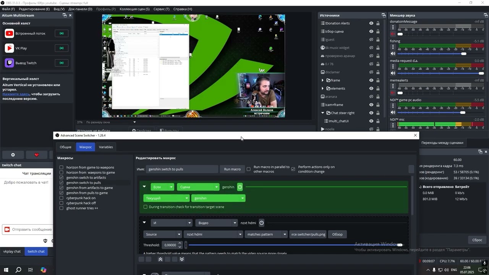Switch to the Variables tab

click(106, 147)
